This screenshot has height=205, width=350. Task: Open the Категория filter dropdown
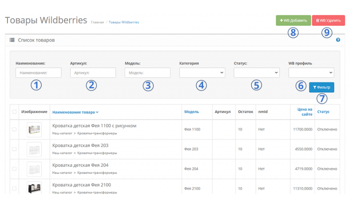point(202,73)
